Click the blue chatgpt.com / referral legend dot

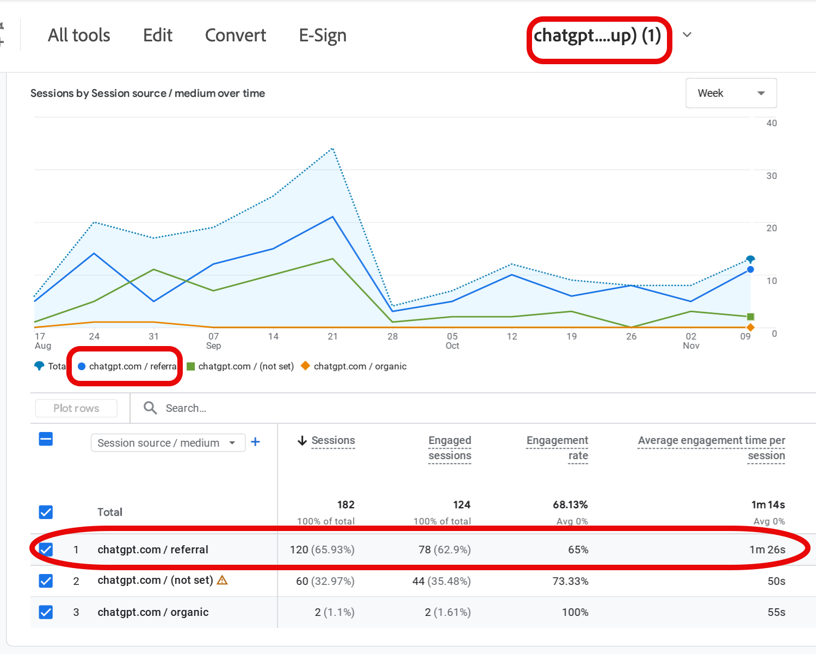[82, 366]
